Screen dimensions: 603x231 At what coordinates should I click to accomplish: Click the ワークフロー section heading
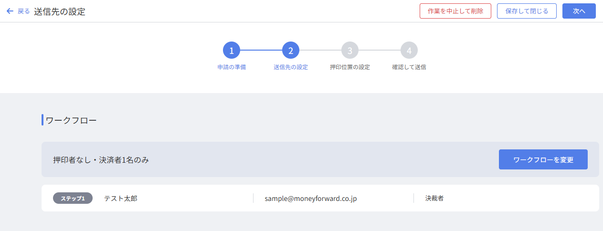tap(71, 120)
